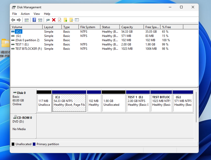Click the last toolbar settings list icon
The width and height of the screenshot is (211, 160).
point(77,20)
